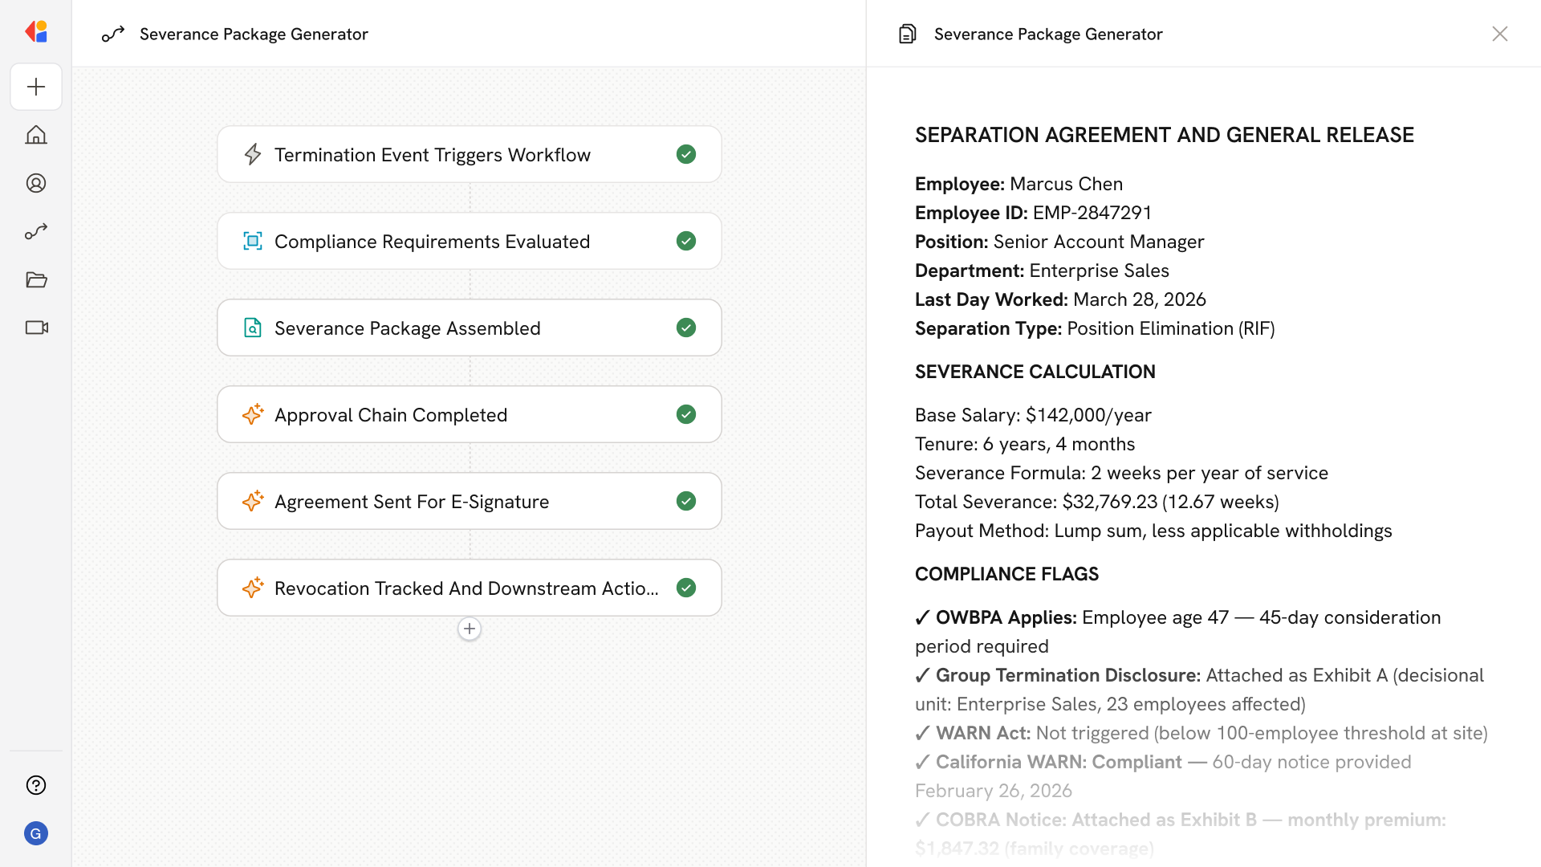Screen dimensions: 1541x867
Task: Click green check on Termination Event step
Action: coord(685,154)
